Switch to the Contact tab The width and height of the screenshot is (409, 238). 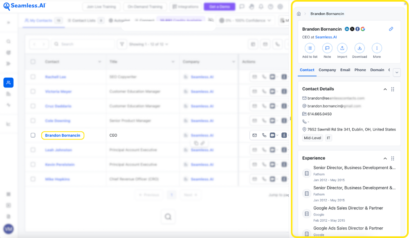click(307, 70)
